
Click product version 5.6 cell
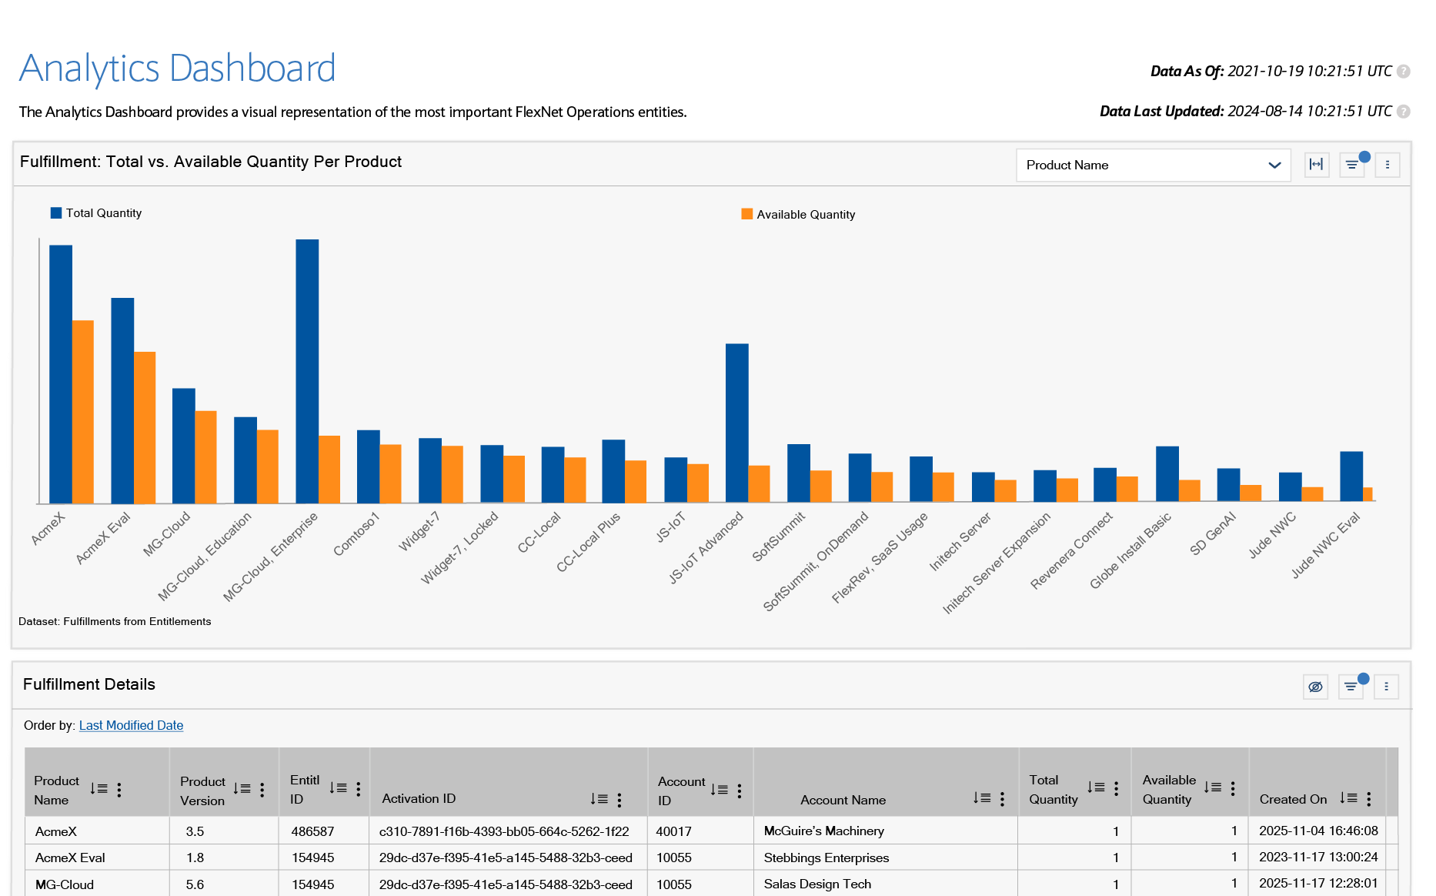click(x=224, y=884)
